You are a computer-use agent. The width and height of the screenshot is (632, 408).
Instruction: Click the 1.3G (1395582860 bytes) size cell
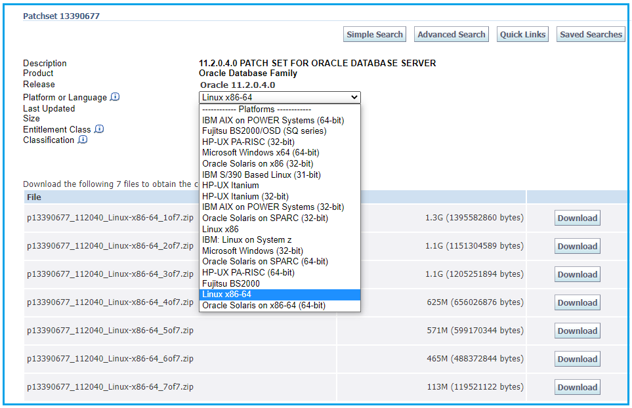click(x=474, y=218)
